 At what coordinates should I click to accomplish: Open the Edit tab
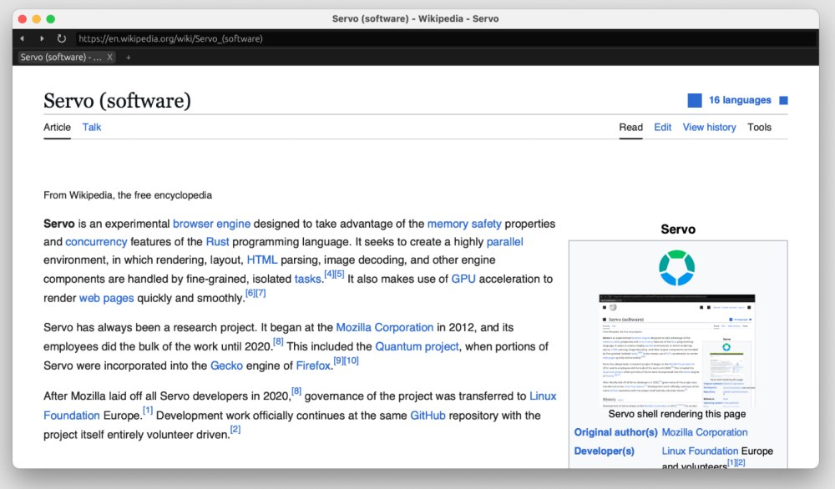tap(662, 128)
